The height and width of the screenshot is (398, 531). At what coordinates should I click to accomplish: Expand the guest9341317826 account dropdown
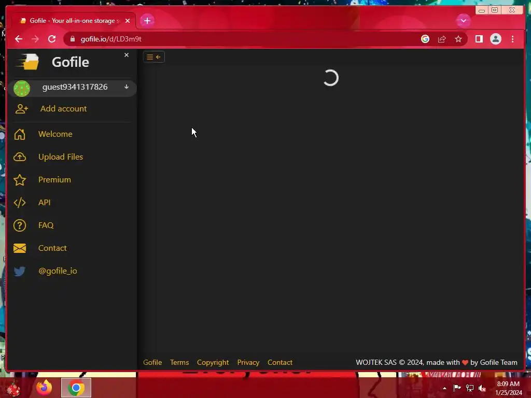click(127, 87)
